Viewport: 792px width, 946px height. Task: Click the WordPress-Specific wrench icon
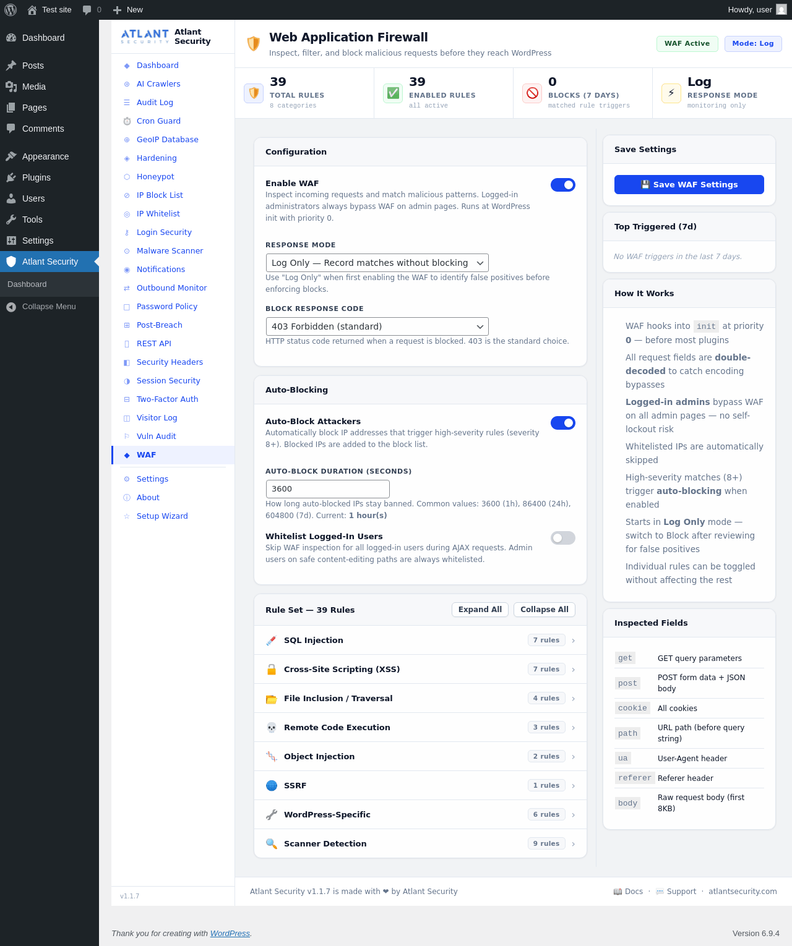(x=271, y=815)
